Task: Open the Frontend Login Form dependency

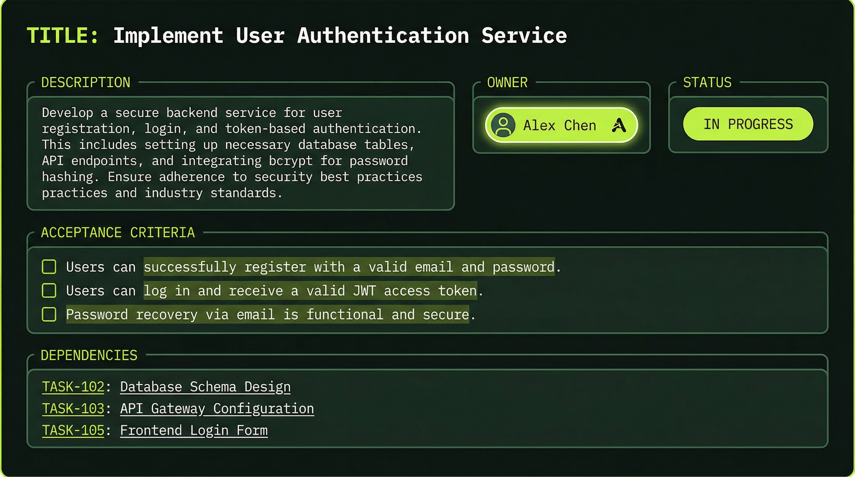Action: (x=194, y=430)
